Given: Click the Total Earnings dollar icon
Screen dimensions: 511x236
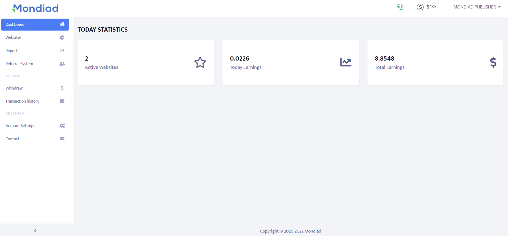Looking at the screenshot, I should click(493, 62).
